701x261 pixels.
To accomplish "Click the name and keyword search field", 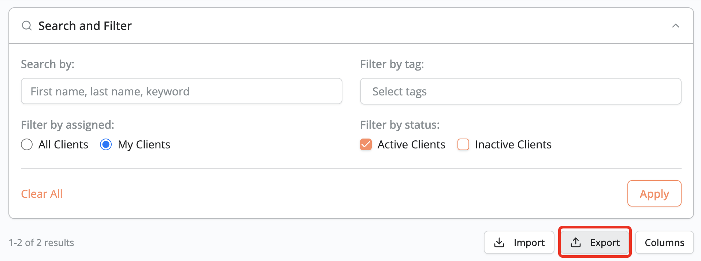I will click(x=181, y=91).
